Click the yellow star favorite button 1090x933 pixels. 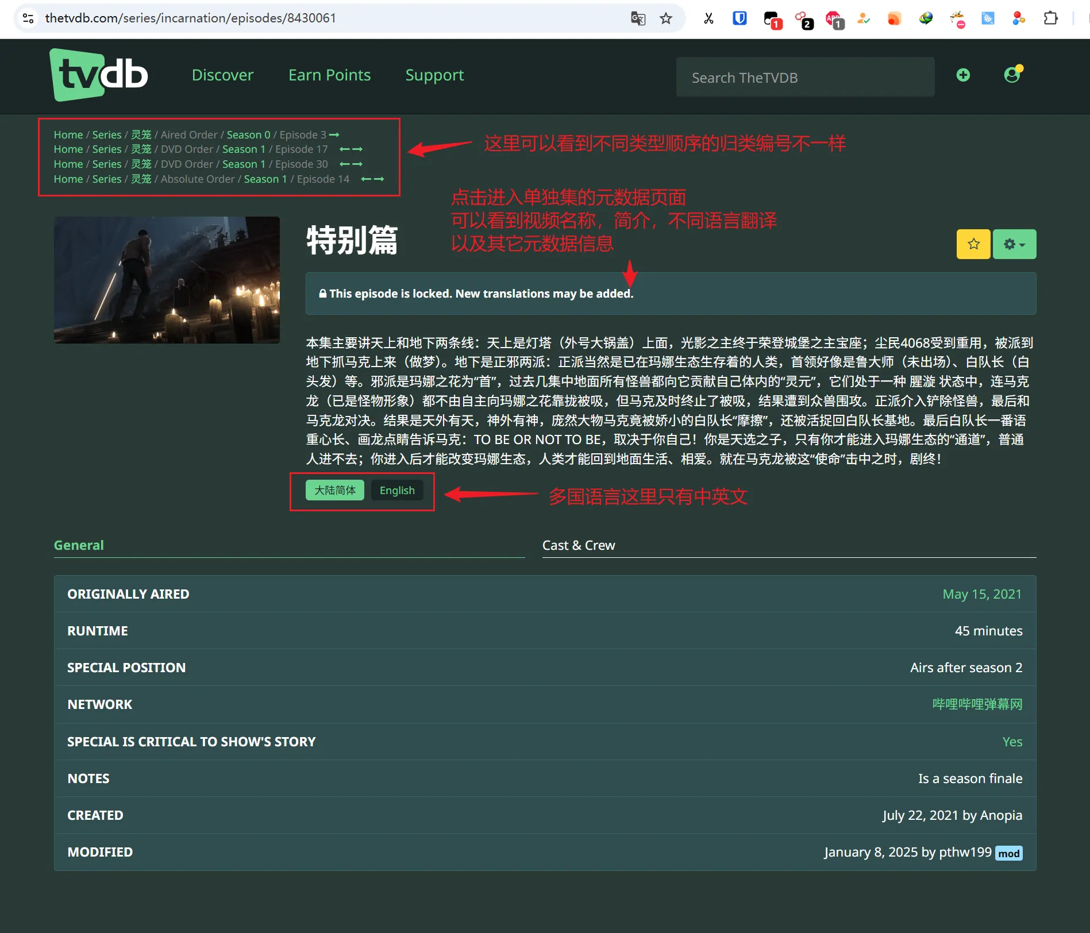[x=973, y=244]
